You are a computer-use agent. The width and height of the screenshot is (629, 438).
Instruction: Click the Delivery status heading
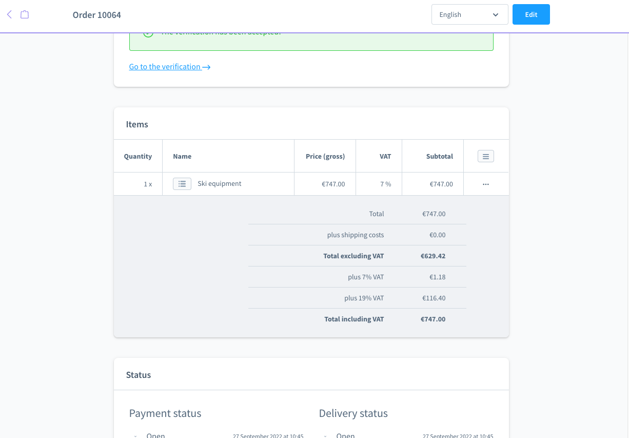[353, 413]
